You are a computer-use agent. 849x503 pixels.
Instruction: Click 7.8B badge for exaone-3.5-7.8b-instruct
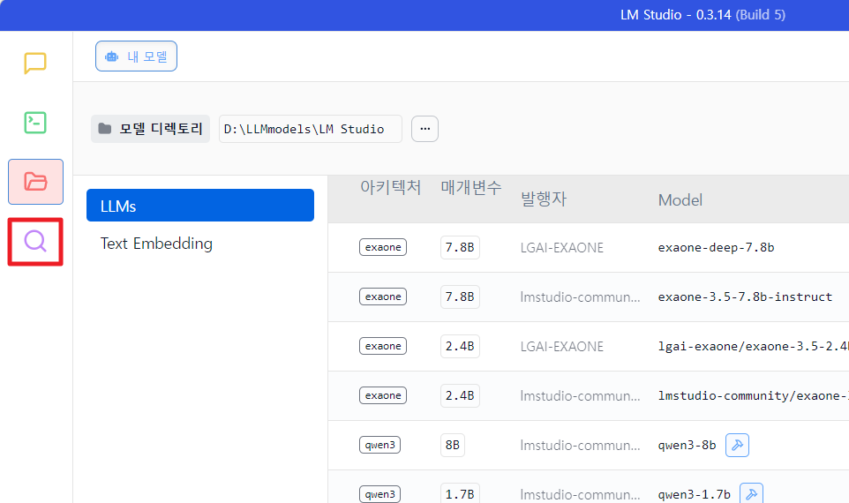point(460,297)
